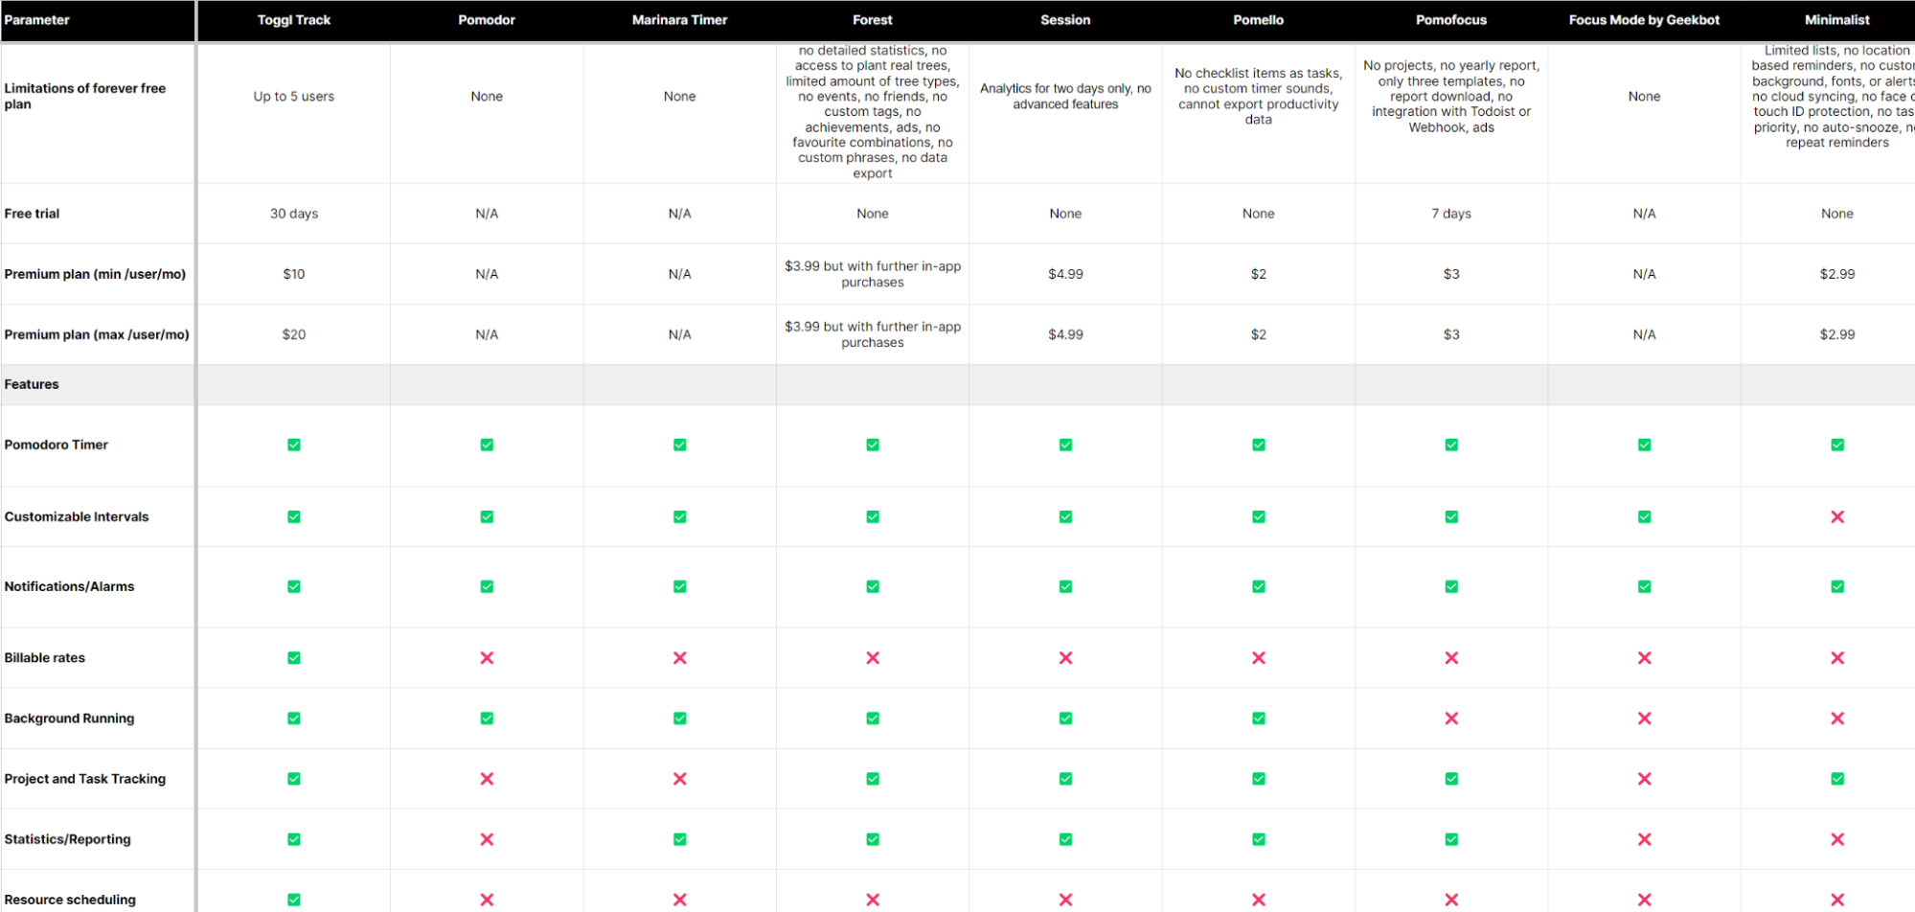The height and width of the screenshot is (912, 1915).
Task: Select Pomodor's Project and Task Tracking cross
Action: pyautogui.click(x=487, y=779)
